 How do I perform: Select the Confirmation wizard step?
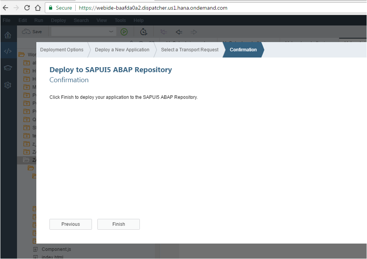coord(243,50)
